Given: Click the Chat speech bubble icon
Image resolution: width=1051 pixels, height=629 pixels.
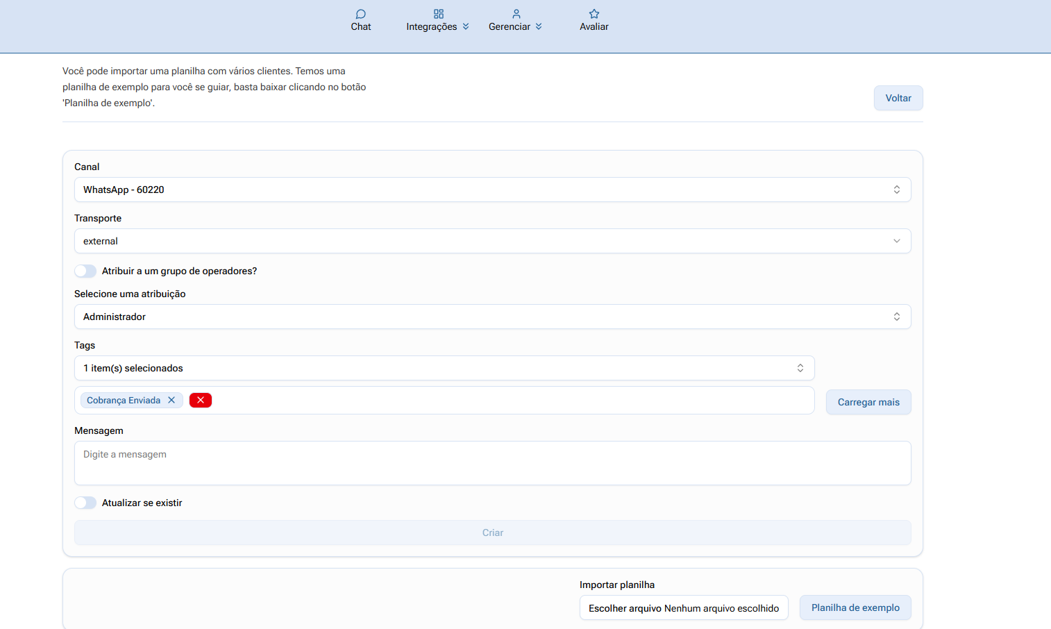Looking at the screenshot, I should click(360, 14).
